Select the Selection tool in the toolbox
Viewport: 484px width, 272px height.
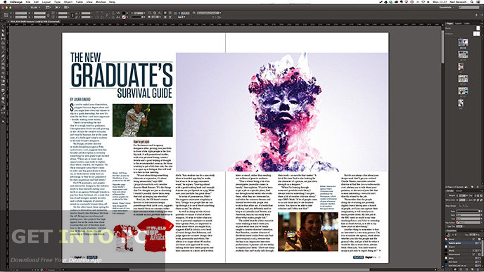click(x=4, y=27)
